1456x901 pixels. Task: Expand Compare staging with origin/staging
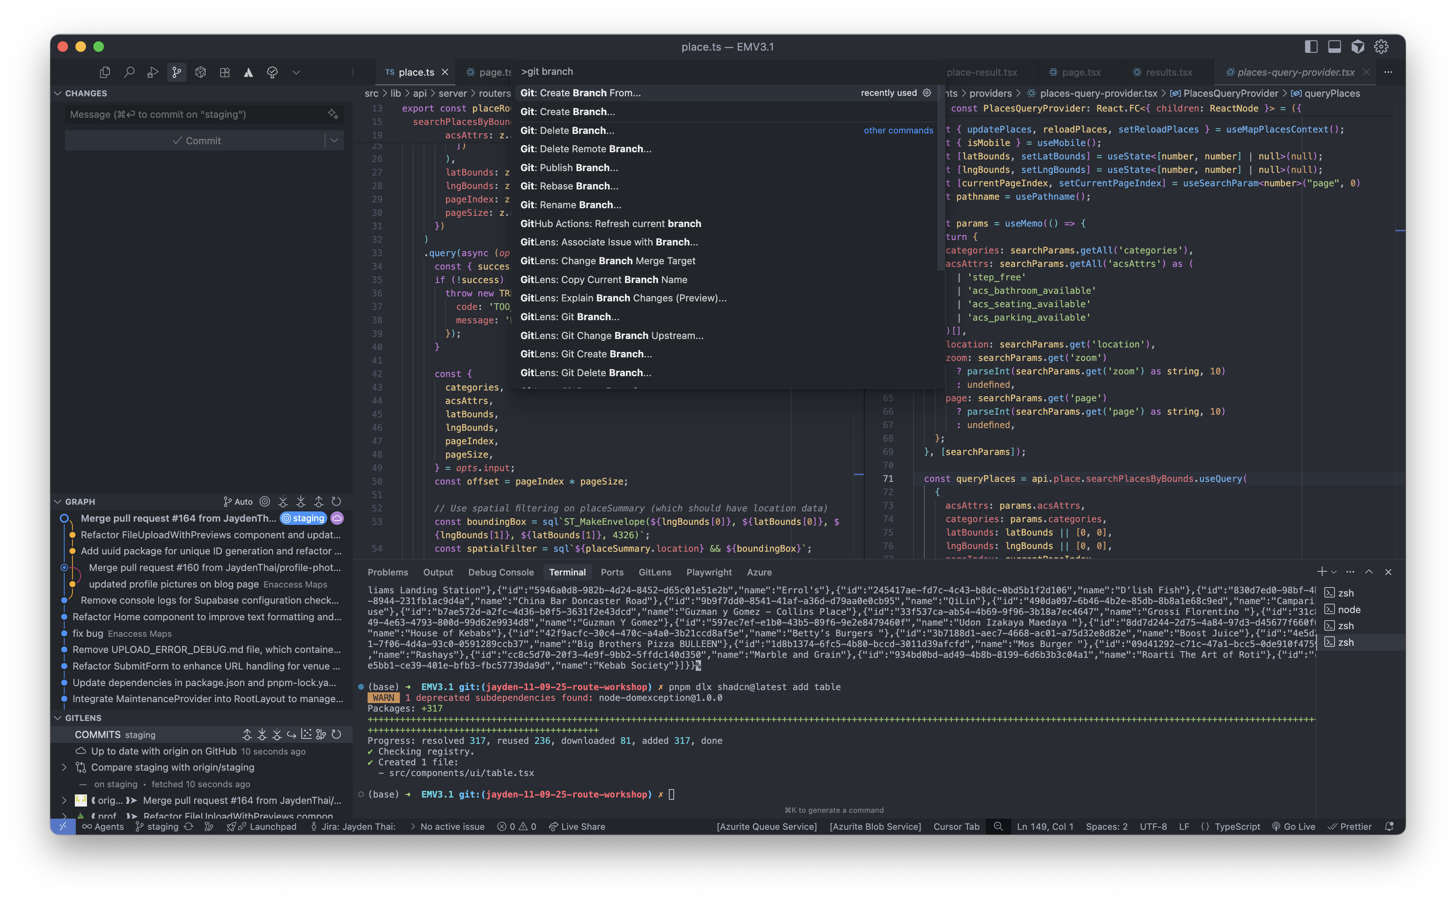pyautogui.click(x=65, y=768)
